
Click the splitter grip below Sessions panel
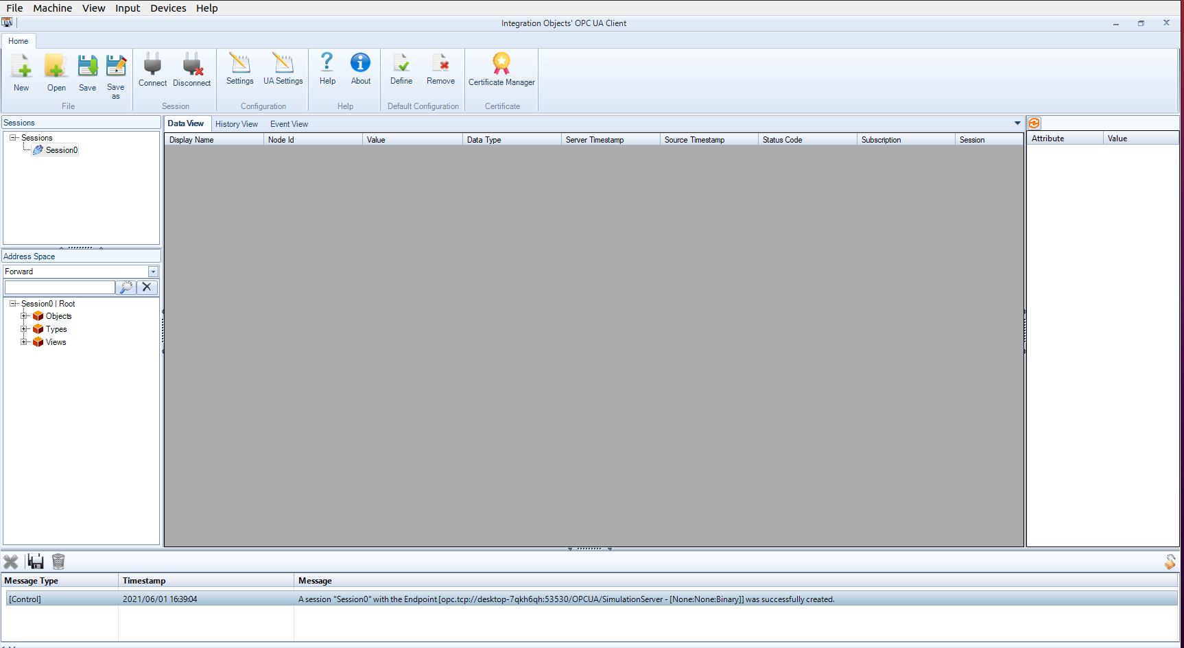81,248
